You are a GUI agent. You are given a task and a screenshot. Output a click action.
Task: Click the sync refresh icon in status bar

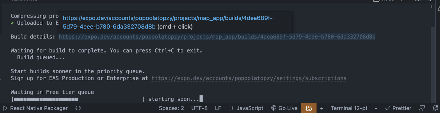(78, 108)
